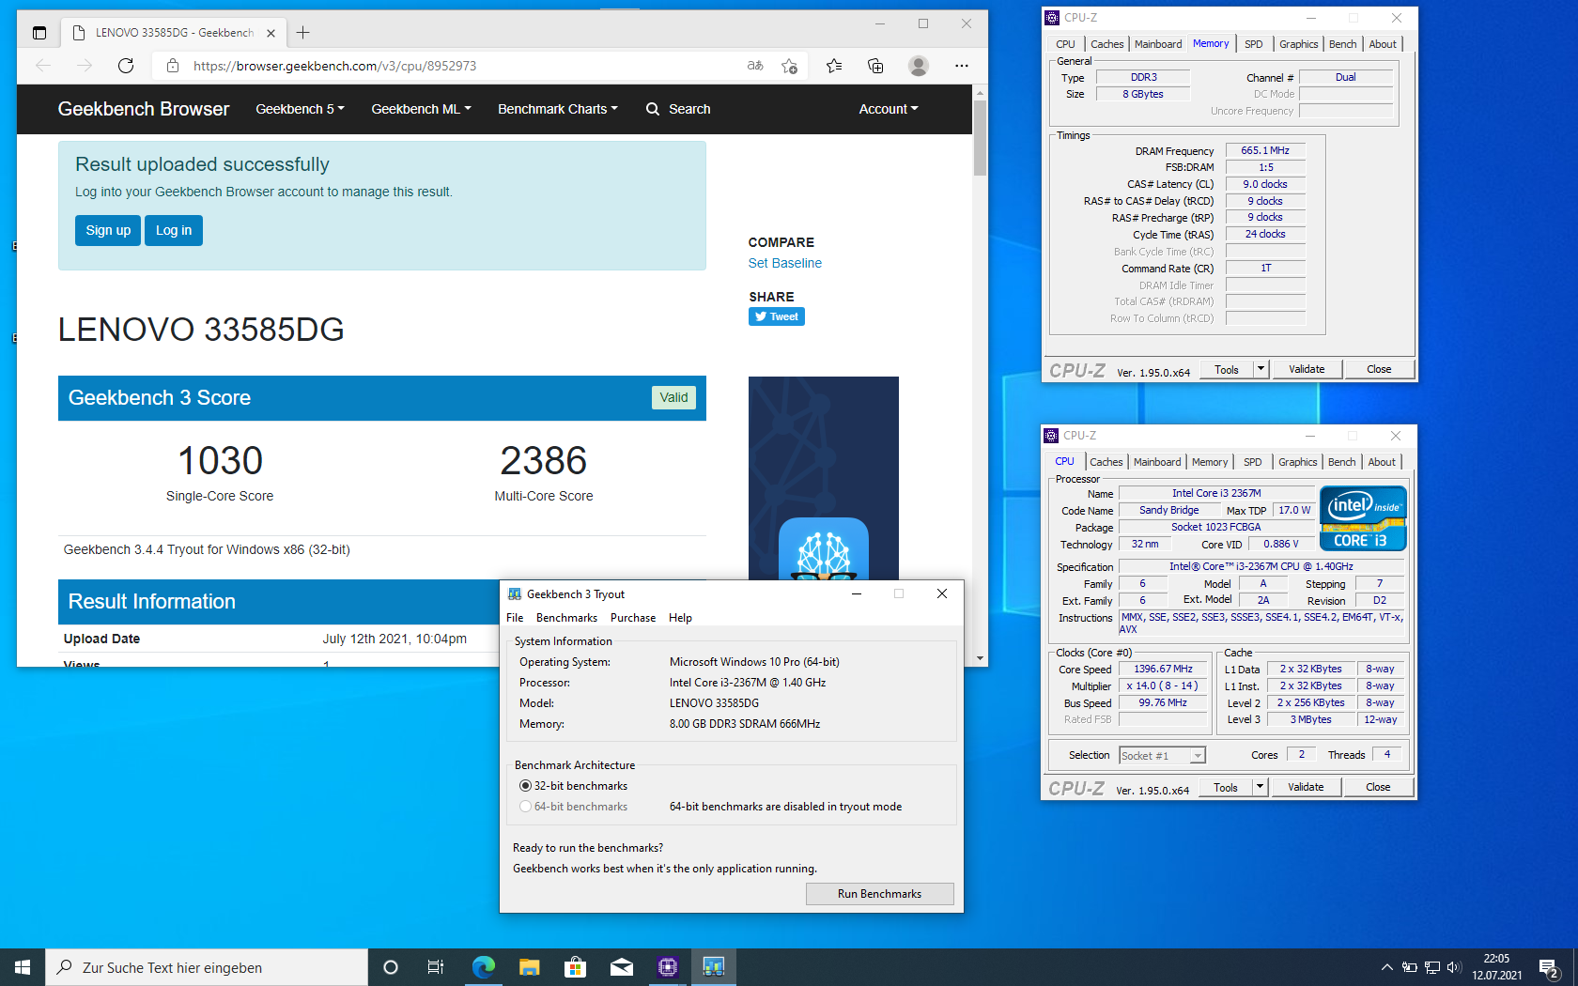Click the Windows taskbar search box
This screenshot has width=1578, height=986.
pyautogui.click(x=207, y=967)
